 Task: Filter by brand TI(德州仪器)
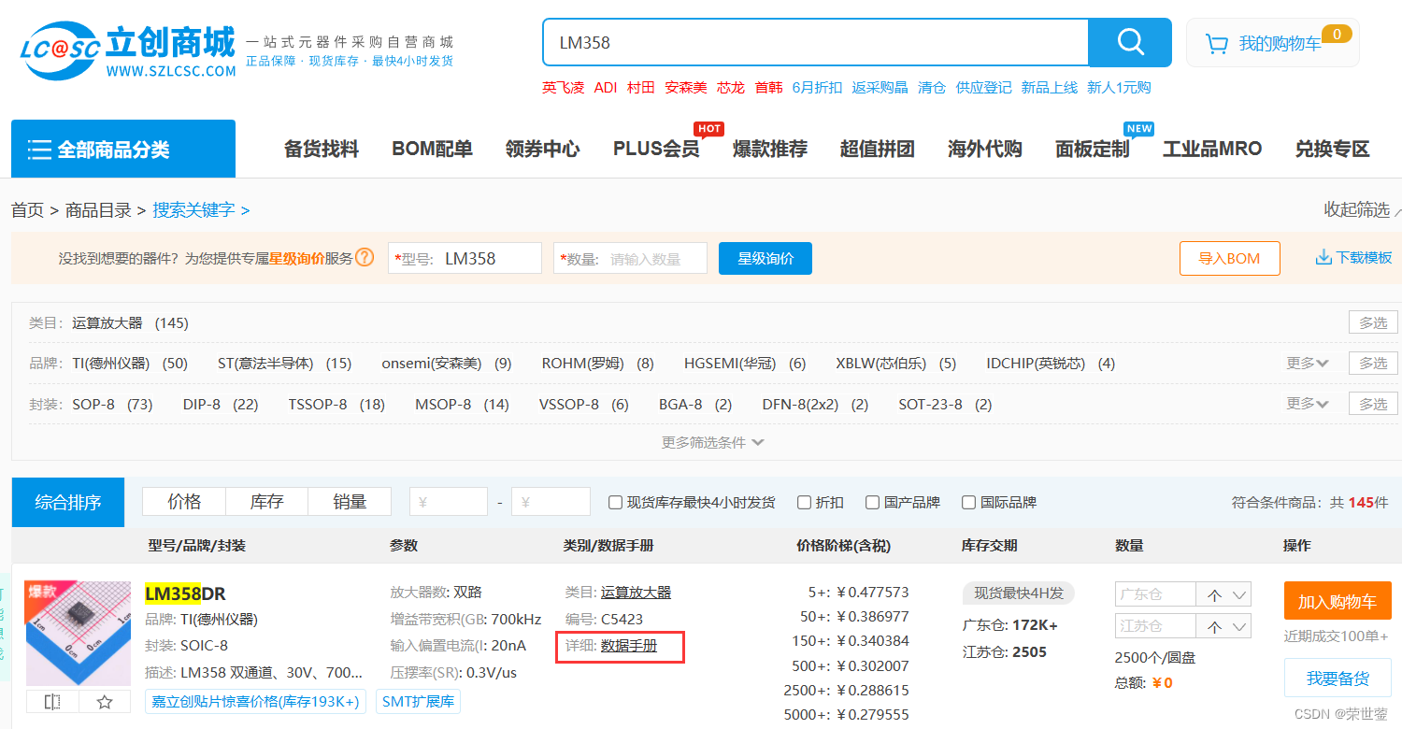point(130,363)
